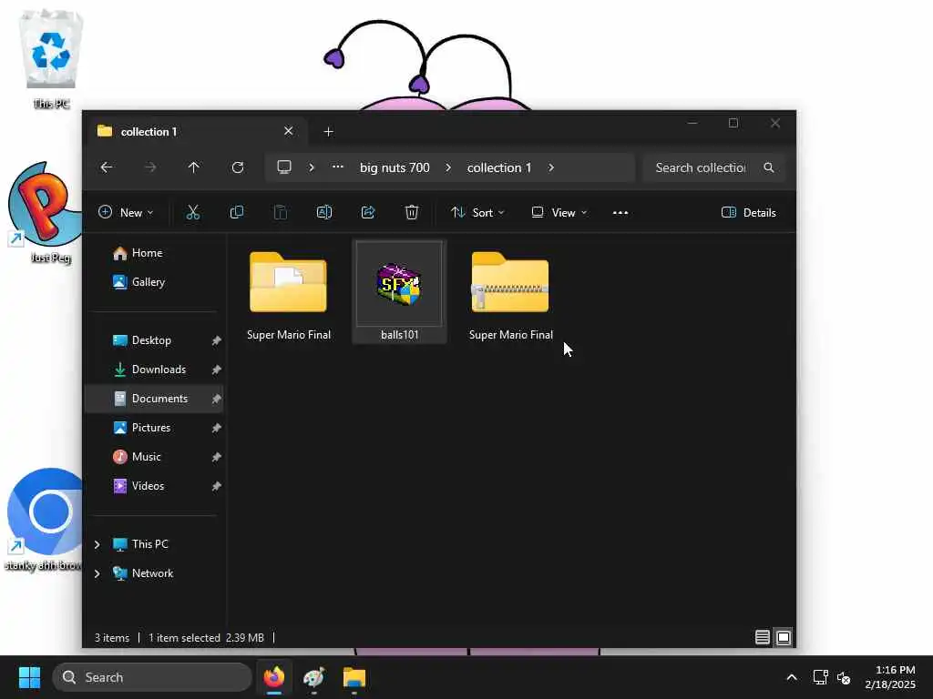Click This PC in sidebar

(140, 544)
